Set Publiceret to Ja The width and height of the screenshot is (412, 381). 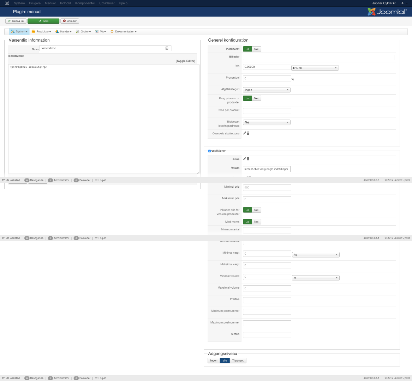coord(247,49)
